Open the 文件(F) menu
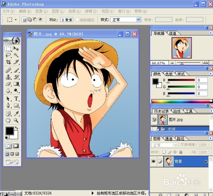 pyautogui.click(x=9, y=11)
